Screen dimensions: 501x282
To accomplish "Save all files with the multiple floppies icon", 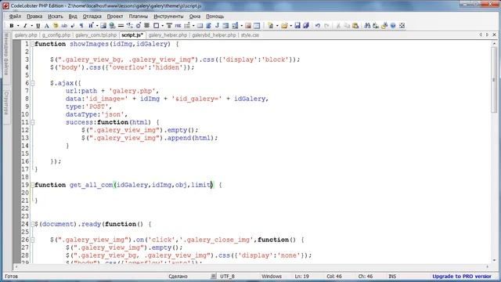I will (x=306, y=26).
